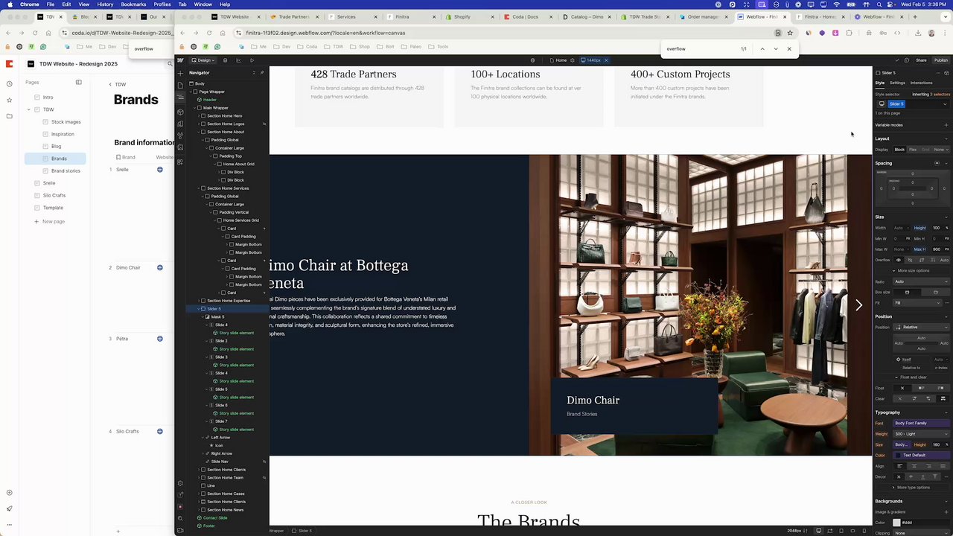Open the Pages panel icon
Viewport: 953px width, 536px height.
[180, 86]
